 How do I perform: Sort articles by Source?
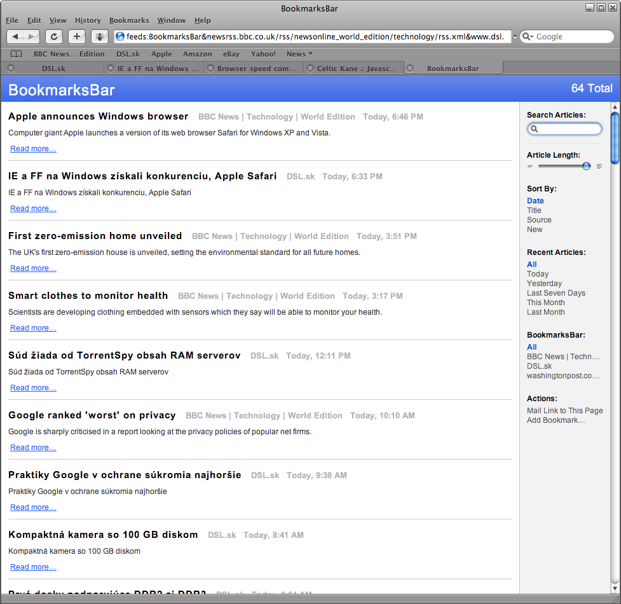pyautogui.click(x=539, y=220)
